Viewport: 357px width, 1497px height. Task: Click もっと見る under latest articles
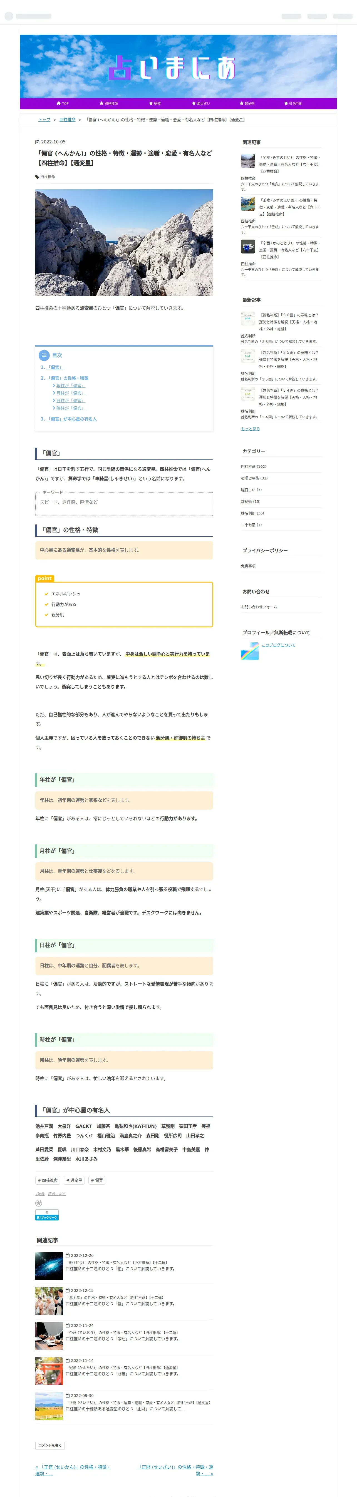[x=251, y=429]
